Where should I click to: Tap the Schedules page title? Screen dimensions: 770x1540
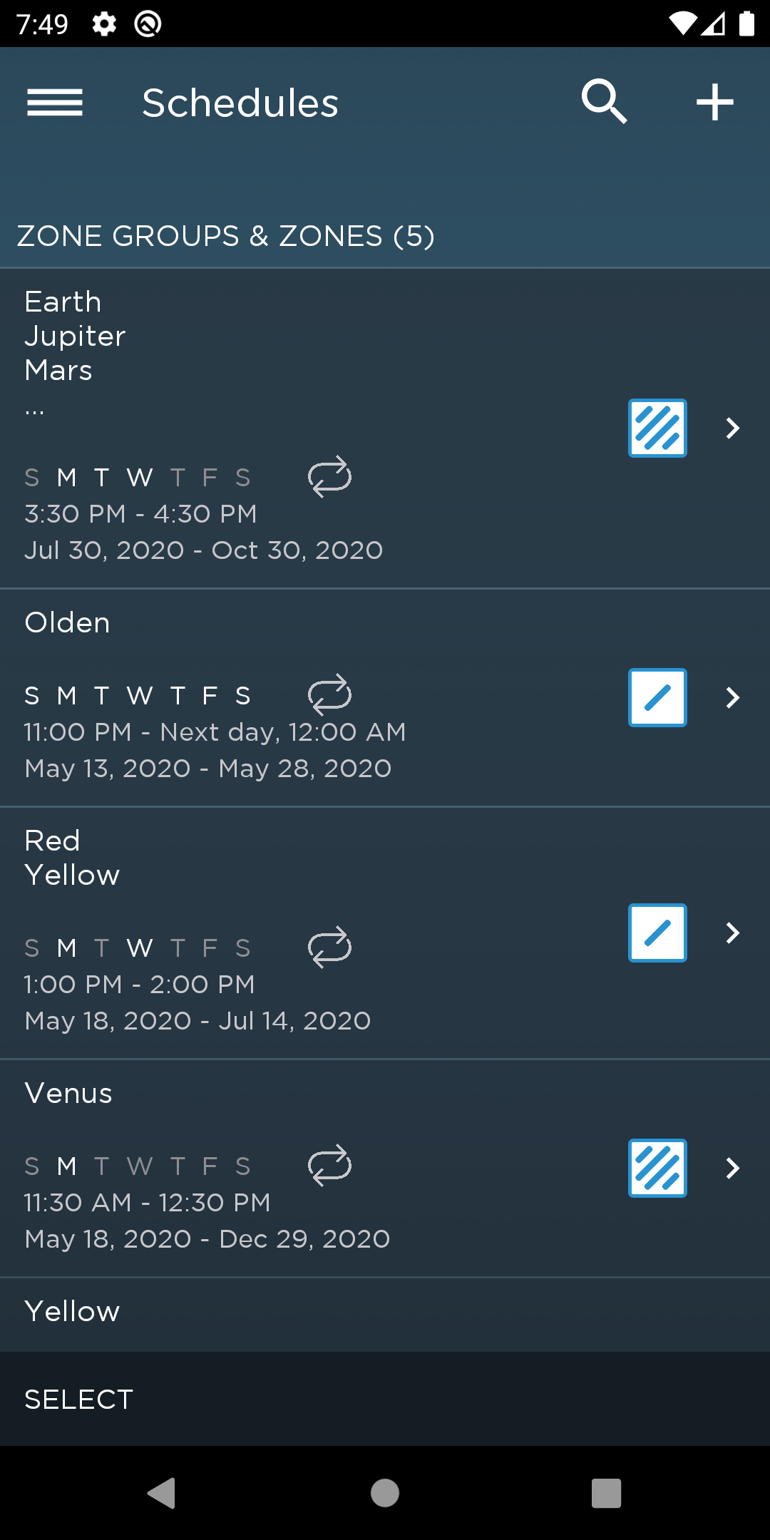point(240,103)
